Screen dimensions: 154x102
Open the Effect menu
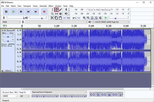(x=51, y=6)
